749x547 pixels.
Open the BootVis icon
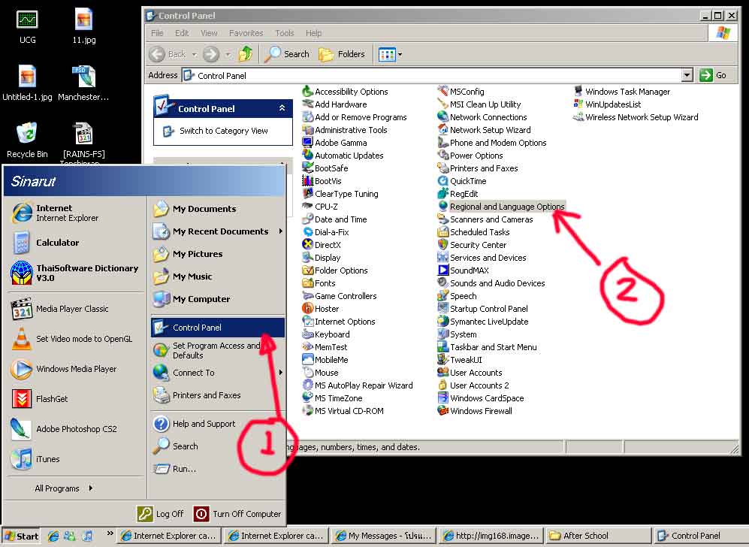pyautogui.click(x=322, y=181)
